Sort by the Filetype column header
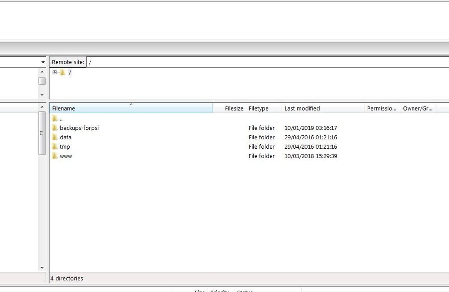Image resolution: width=449 pixels, height=292 pixels. (x=264, y=108)
